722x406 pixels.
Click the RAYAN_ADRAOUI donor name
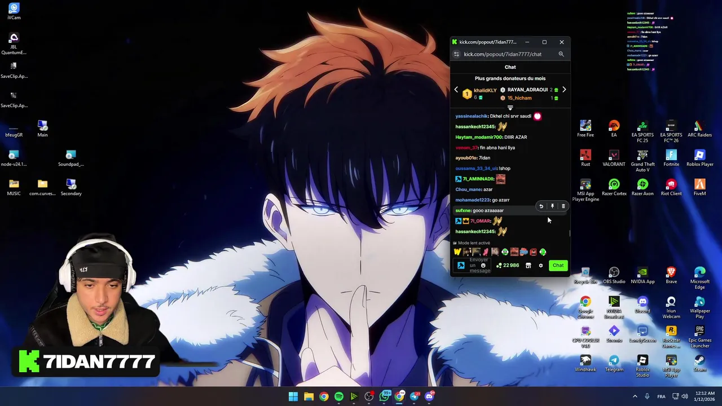coord(527,90)
